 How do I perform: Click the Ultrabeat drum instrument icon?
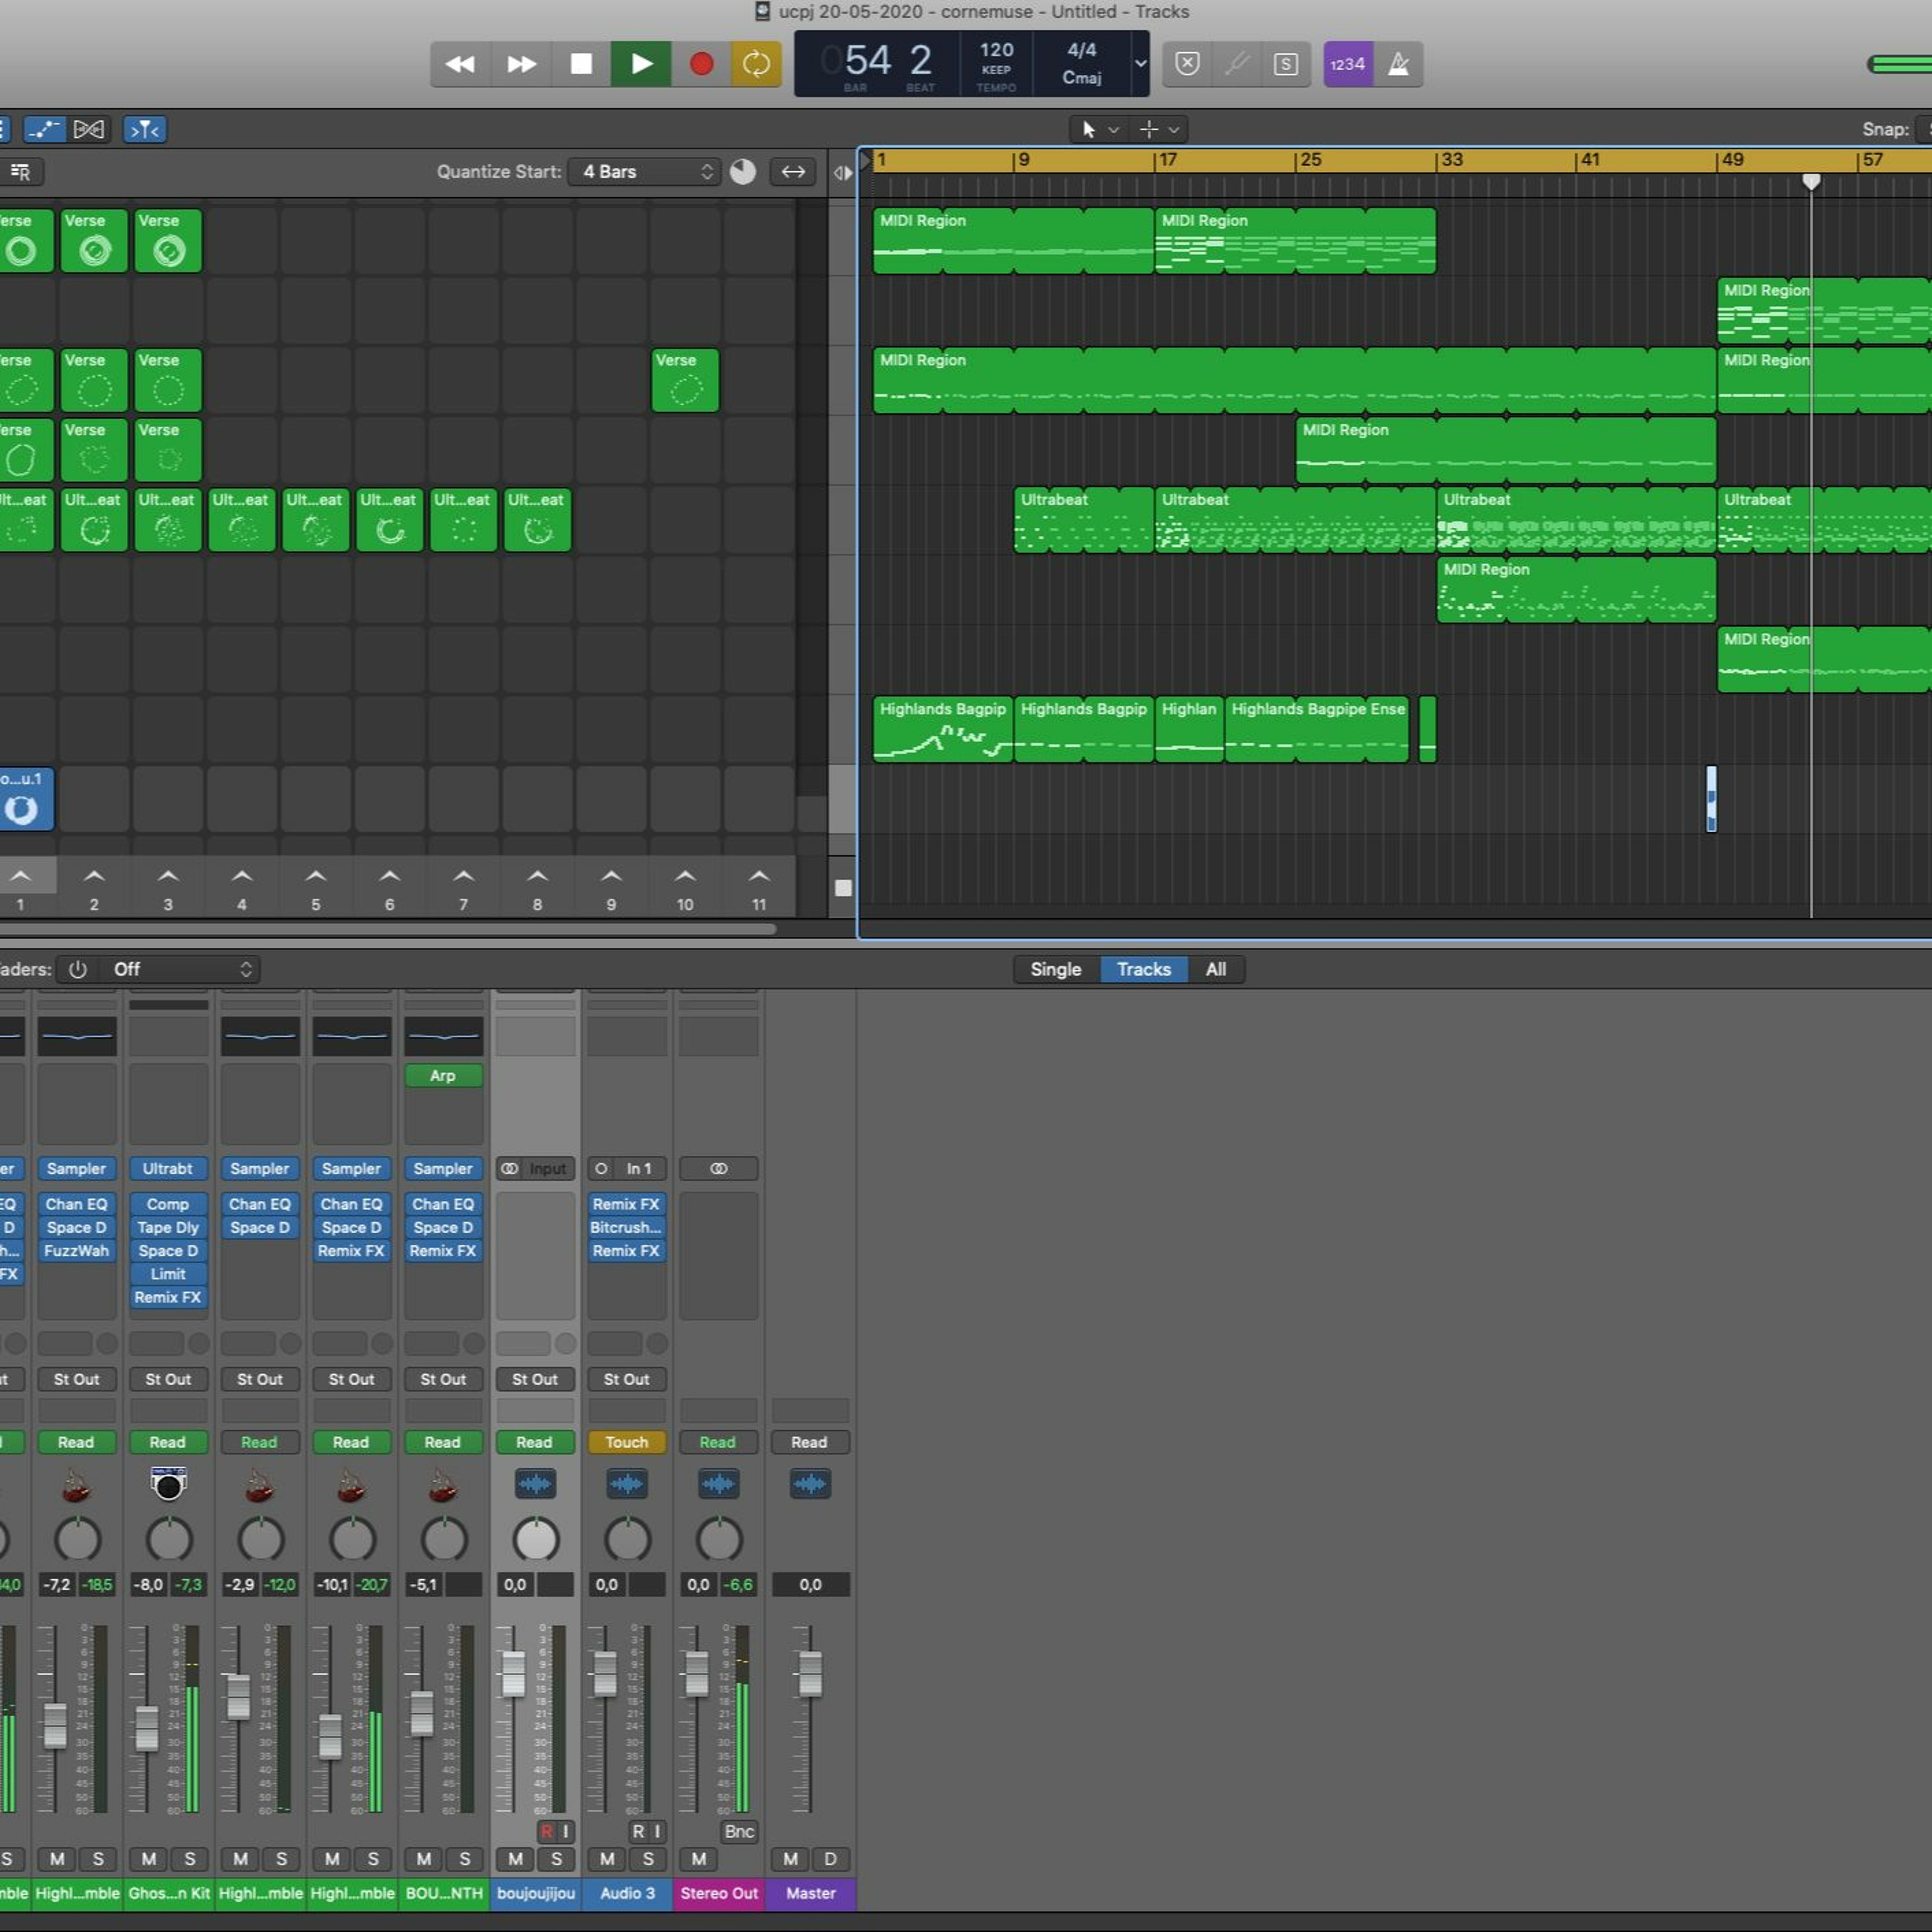(x=168, y=1485)
